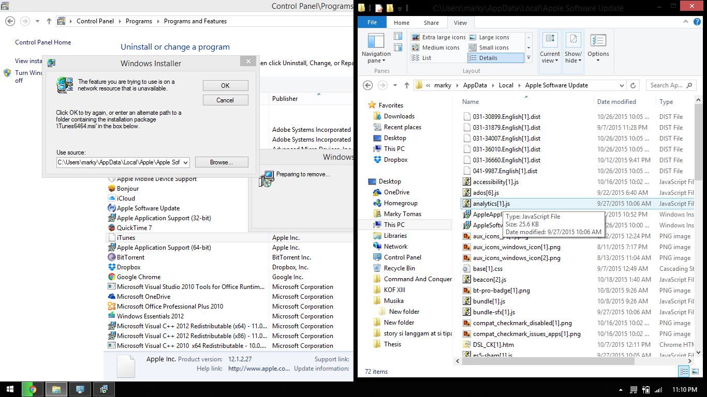707x397 pixels.
Task: Open Explorer address bar history dropdown
Action: [621, 85]
